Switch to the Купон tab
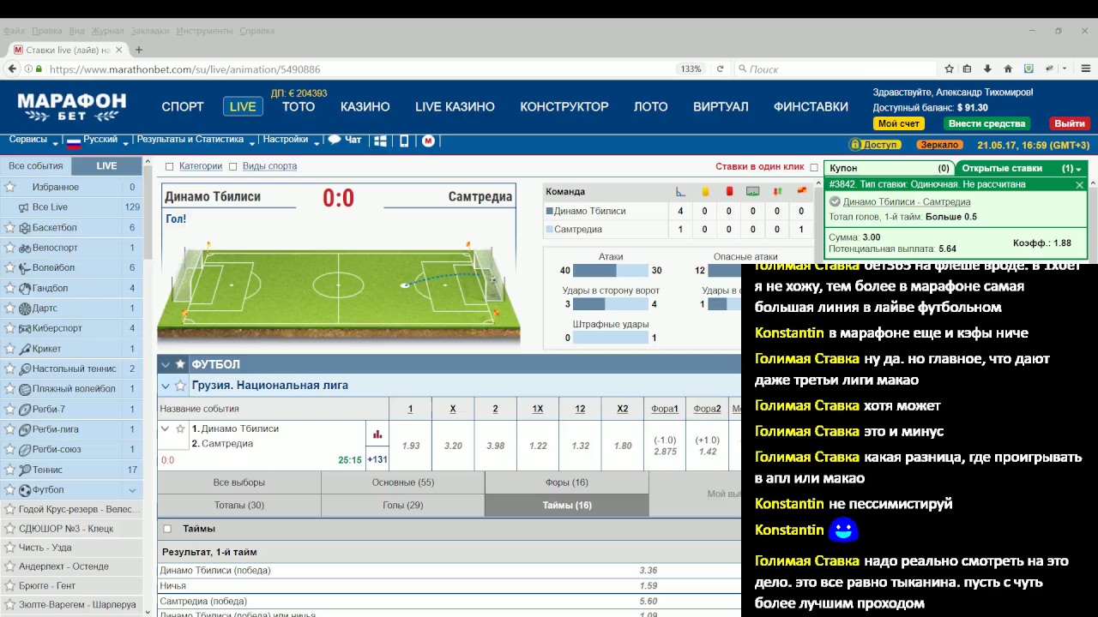The width and height of the screenshot is (1098, 617). 890,168
